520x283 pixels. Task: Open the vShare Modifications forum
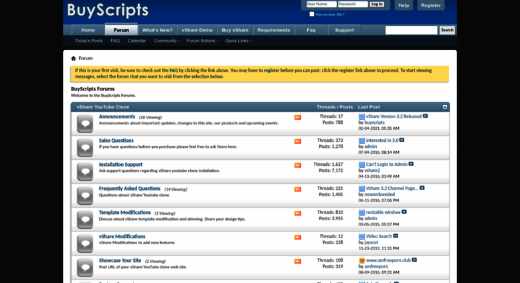[122, 237]
